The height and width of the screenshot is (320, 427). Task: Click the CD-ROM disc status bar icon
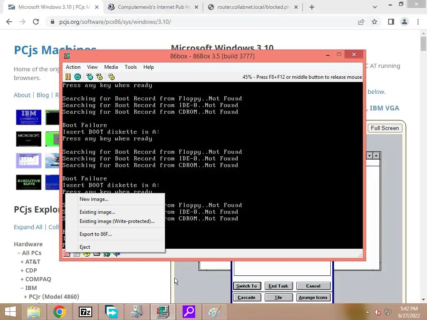tap(87, 254)
